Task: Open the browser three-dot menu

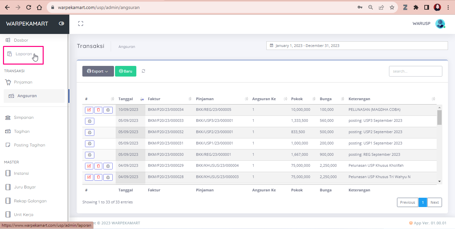Action: tap(448, 7)
